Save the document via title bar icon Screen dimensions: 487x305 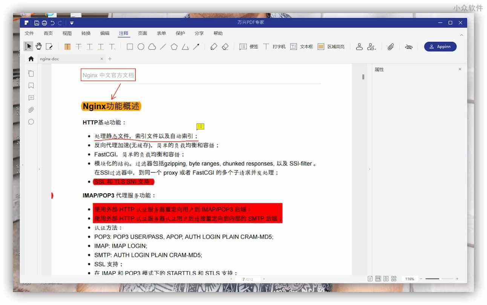[37, 23]
